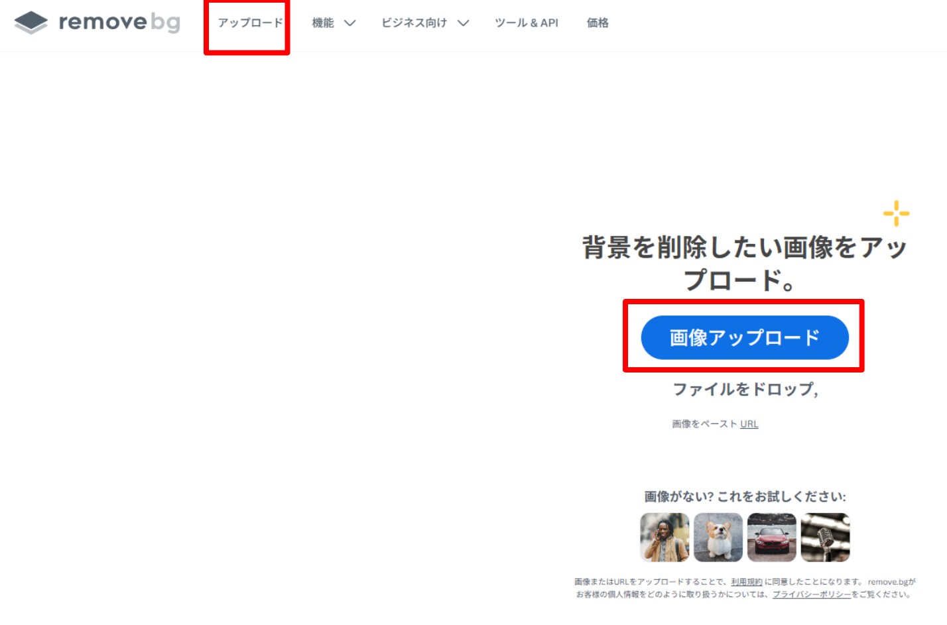The height and width of the screenshot is (625, 947).
Task: Go to ツール & API page
Action: (526, 23)
